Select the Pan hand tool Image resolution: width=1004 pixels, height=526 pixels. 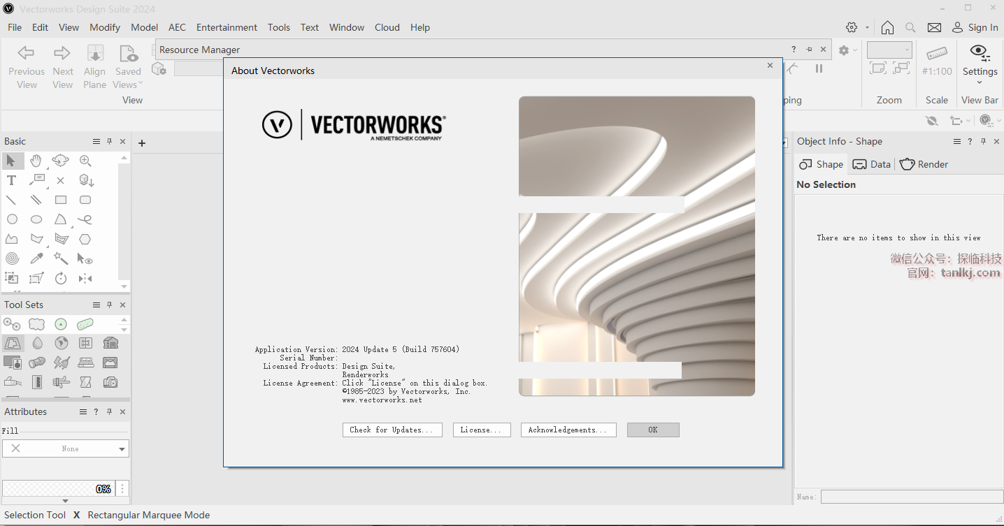click(x=36, y=161)
